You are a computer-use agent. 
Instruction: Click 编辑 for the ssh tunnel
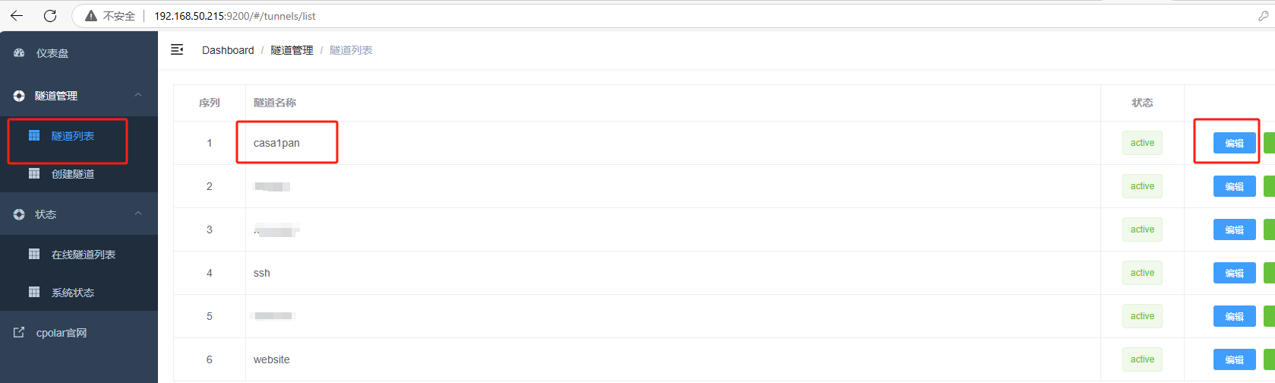(x=1234, y=273)
